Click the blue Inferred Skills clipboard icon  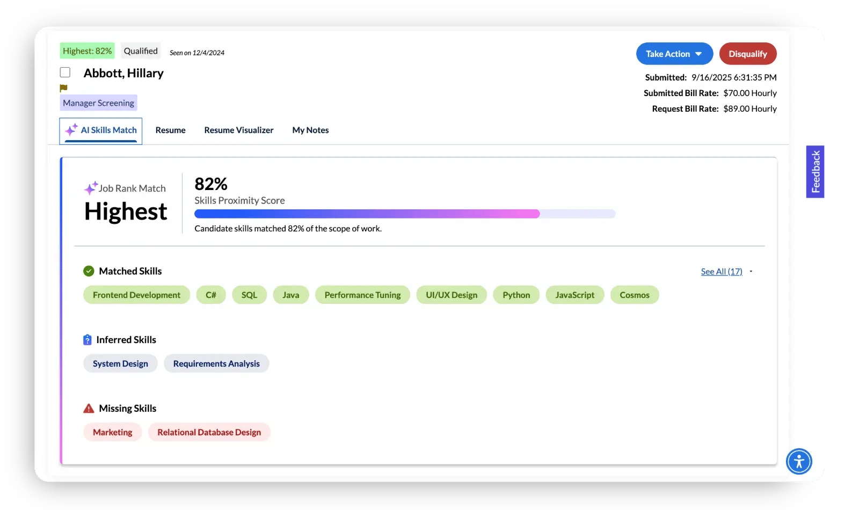[88, 340]
